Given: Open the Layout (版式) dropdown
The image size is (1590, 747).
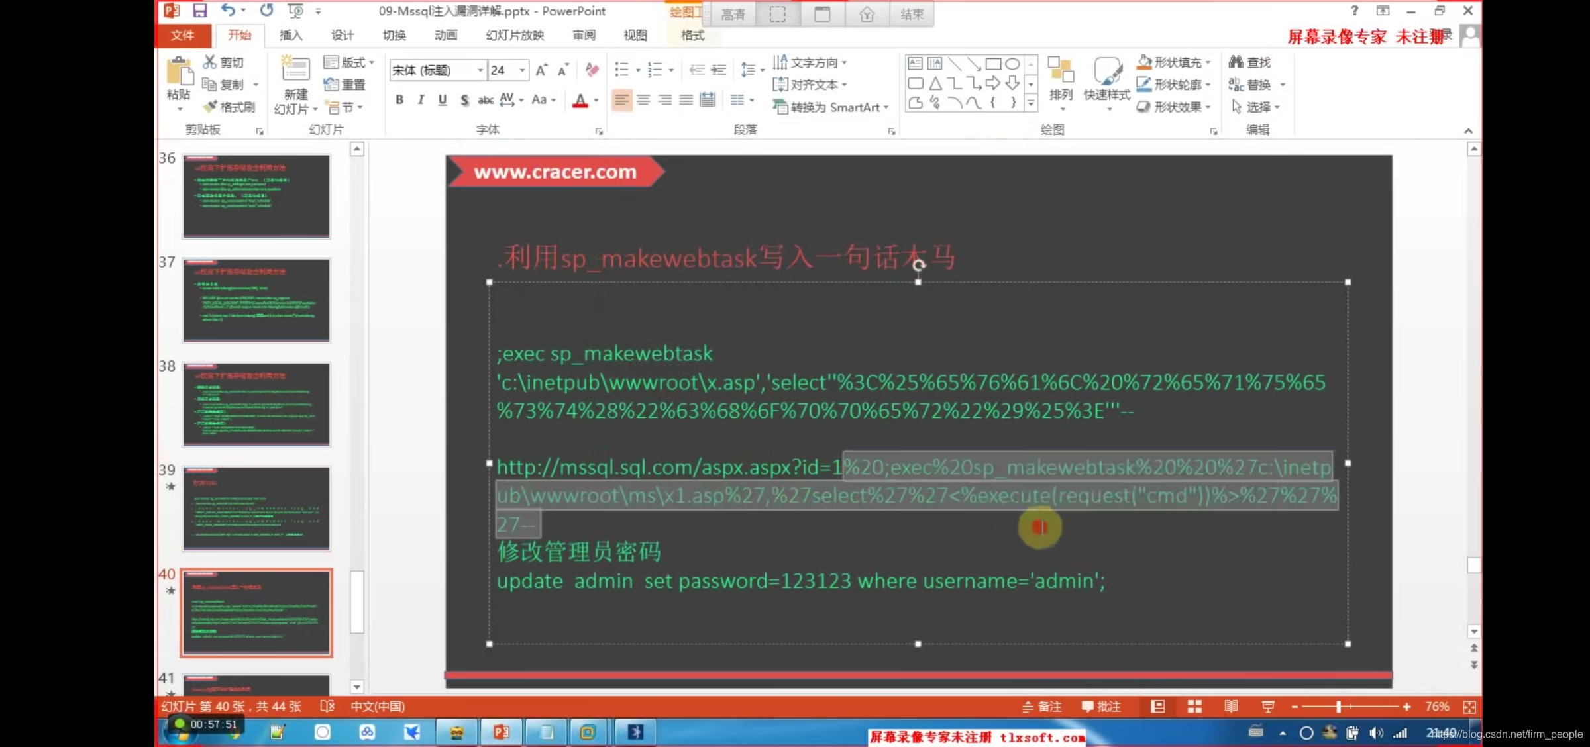Looking at the screenshot, I should [349, 62].
